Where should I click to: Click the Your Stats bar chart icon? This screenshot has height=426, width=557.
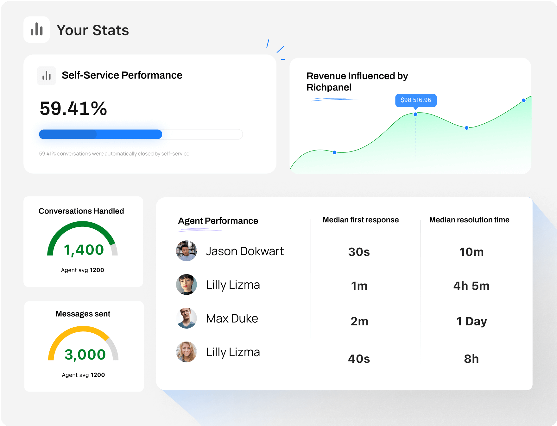point(37,29)
